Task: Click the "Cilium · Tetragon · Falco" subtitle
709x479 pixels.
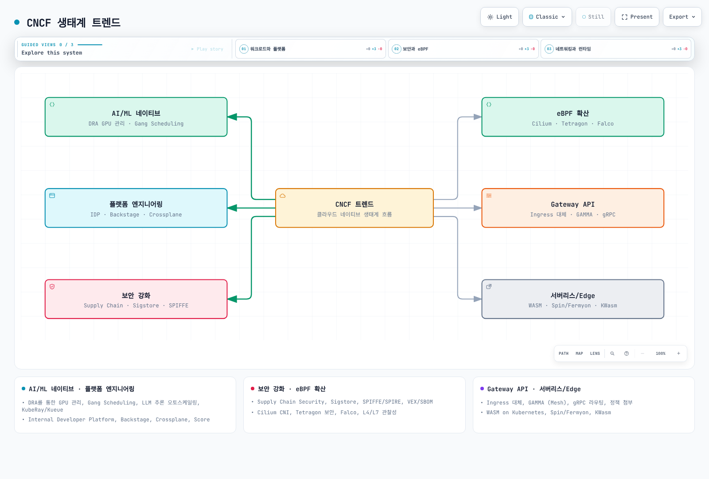Action: coord(573,124)
